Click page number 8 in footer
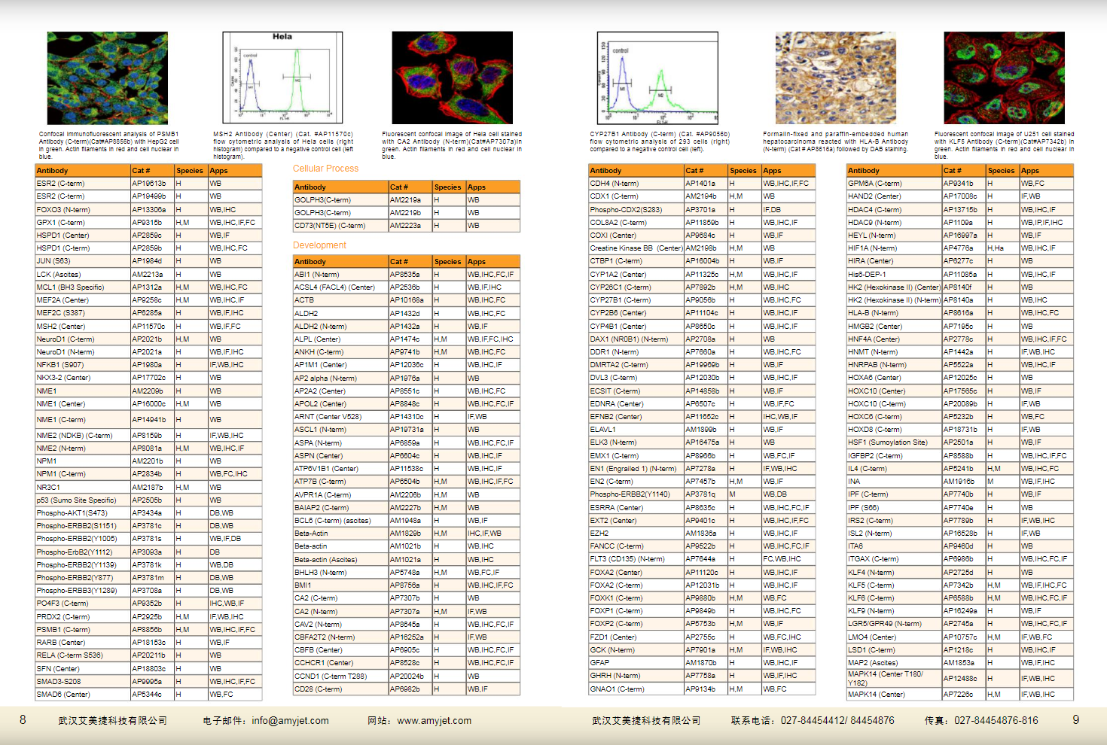Image resolution: width=1107 pixels, height=745 pixels. click(23, 720)
